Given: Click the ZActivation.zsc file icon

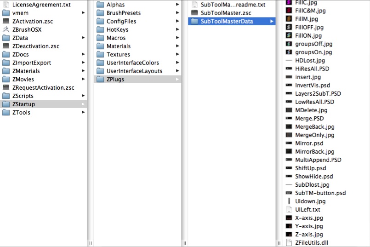Looking at the screenshot, I should click(6, 21).
